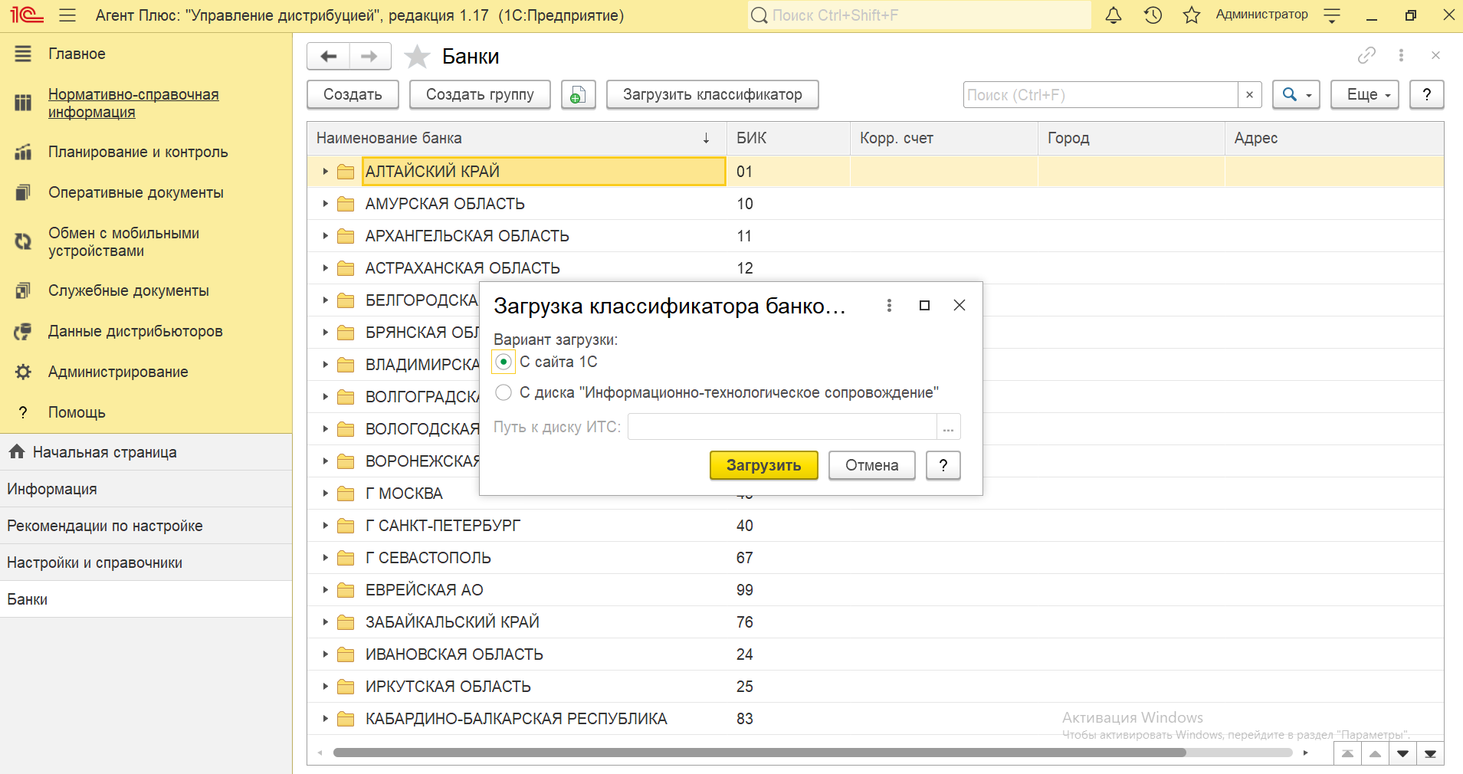1463x774 pixels.
Task: Click the Создать группу button
Action: pyautogui.click(x=480, y=94)
